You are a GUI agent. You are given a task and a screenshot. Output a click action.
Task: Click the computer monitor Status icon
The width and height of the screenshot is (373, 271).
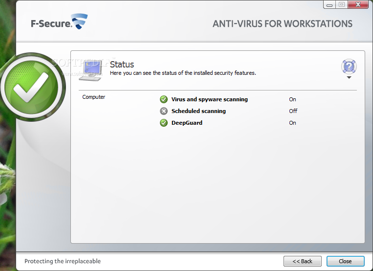91,71
